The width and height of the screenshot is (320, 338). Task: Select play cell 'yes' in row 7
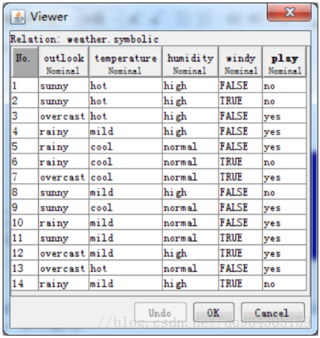coord(284,177)
